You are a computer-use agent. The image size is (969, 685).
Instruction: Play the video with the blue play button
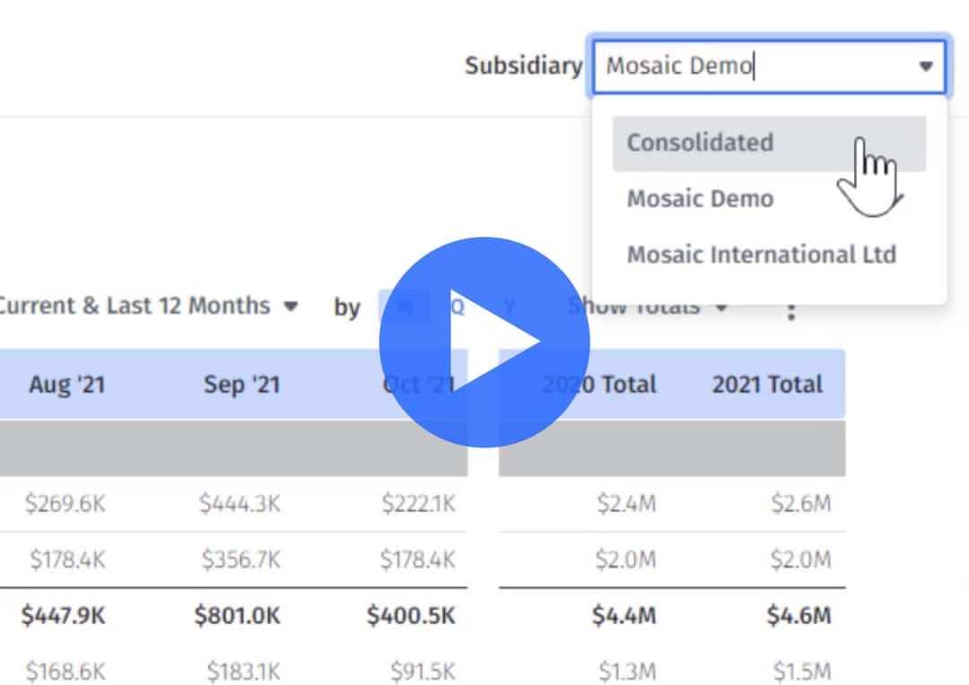click(484, 342)
